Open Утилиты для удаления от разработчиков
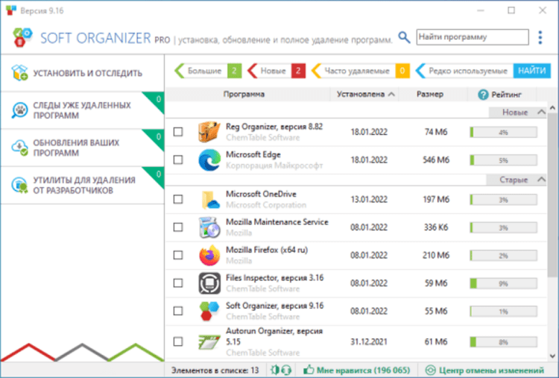Image resolution: width=559 pixels, height=378 pixels. pyautogui.click(x=82, y=185)
